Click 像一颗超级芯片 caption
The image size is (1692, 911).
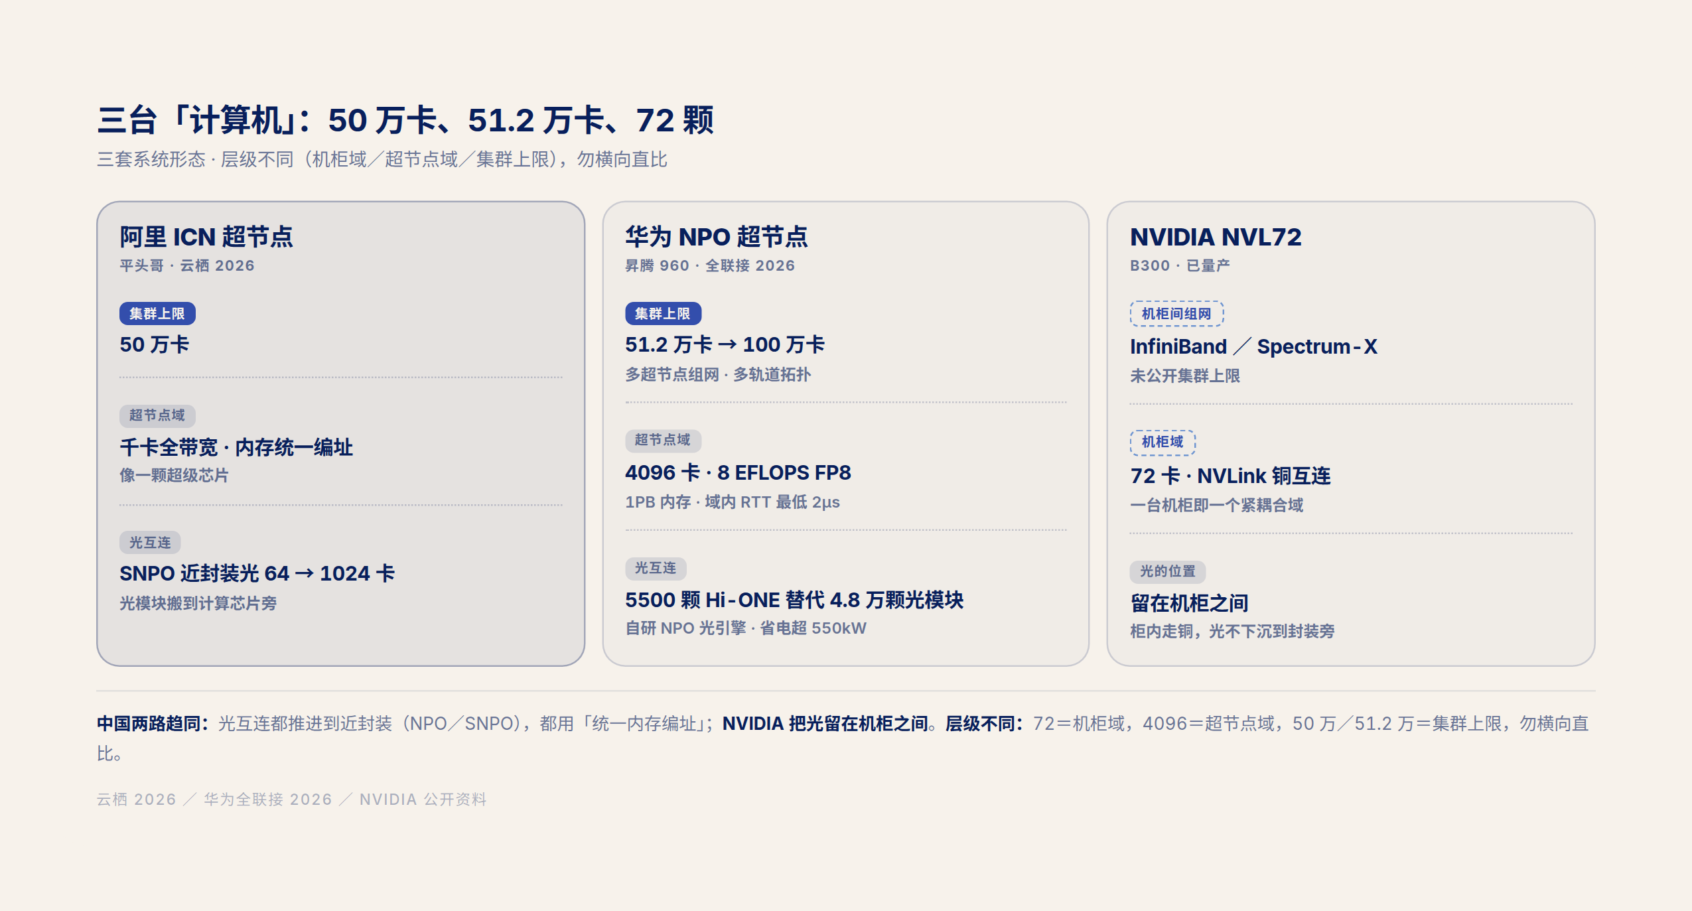(x=174, y=475)
